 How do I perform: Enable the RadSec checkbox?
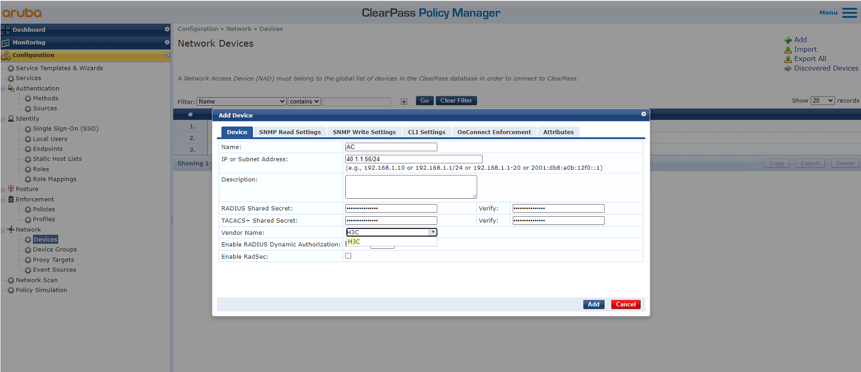coord(348,256)
